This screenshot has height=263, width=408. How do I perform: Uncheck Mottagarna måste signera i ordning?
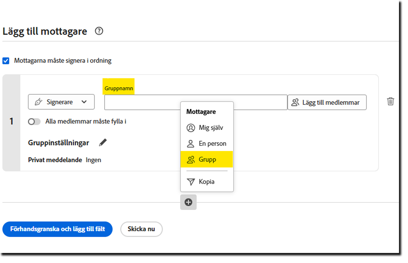(6, 61)
